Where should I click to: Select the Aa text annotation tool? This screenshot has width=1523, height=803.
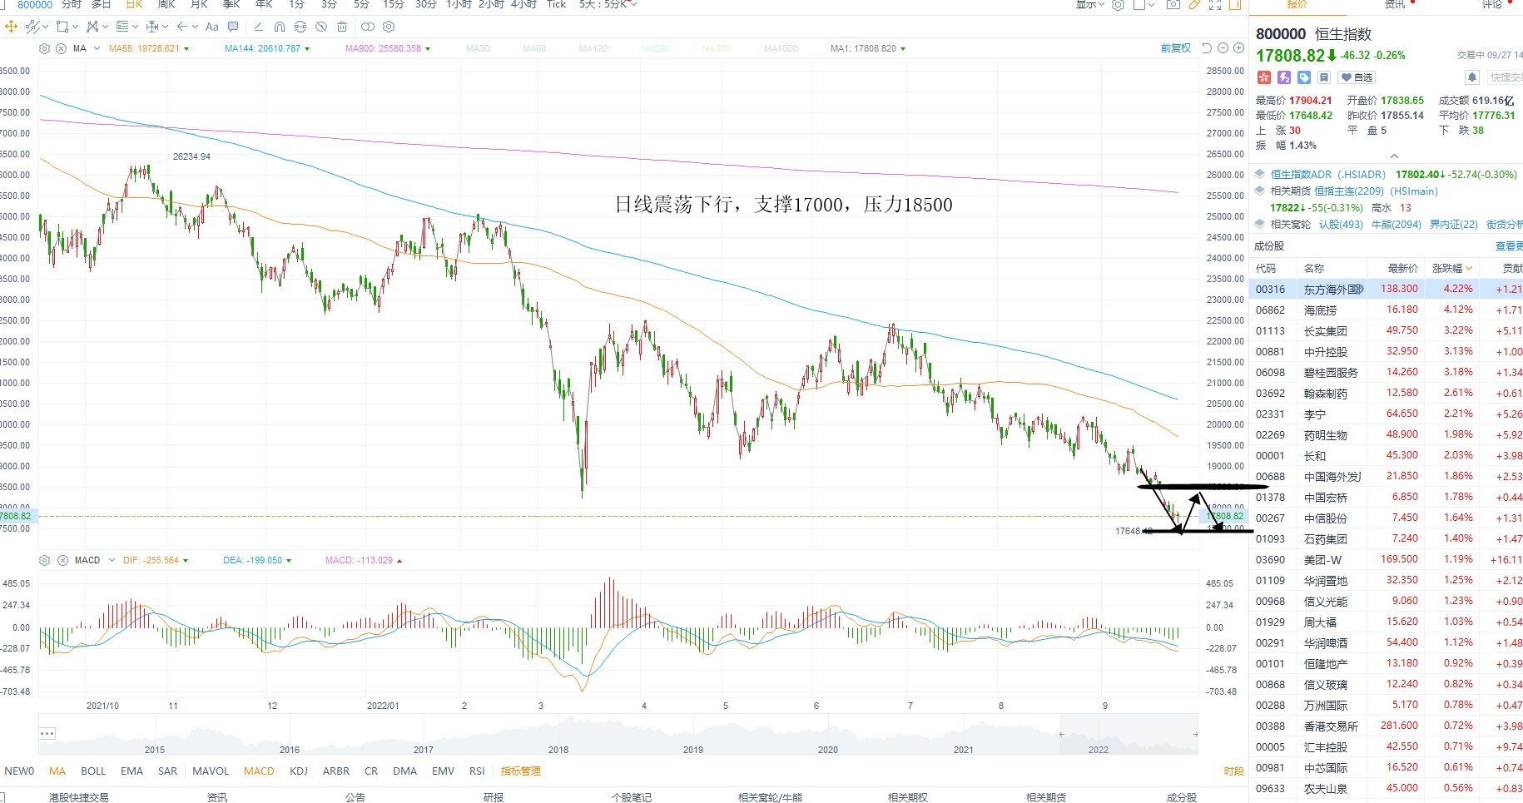[x=211, y=27]
